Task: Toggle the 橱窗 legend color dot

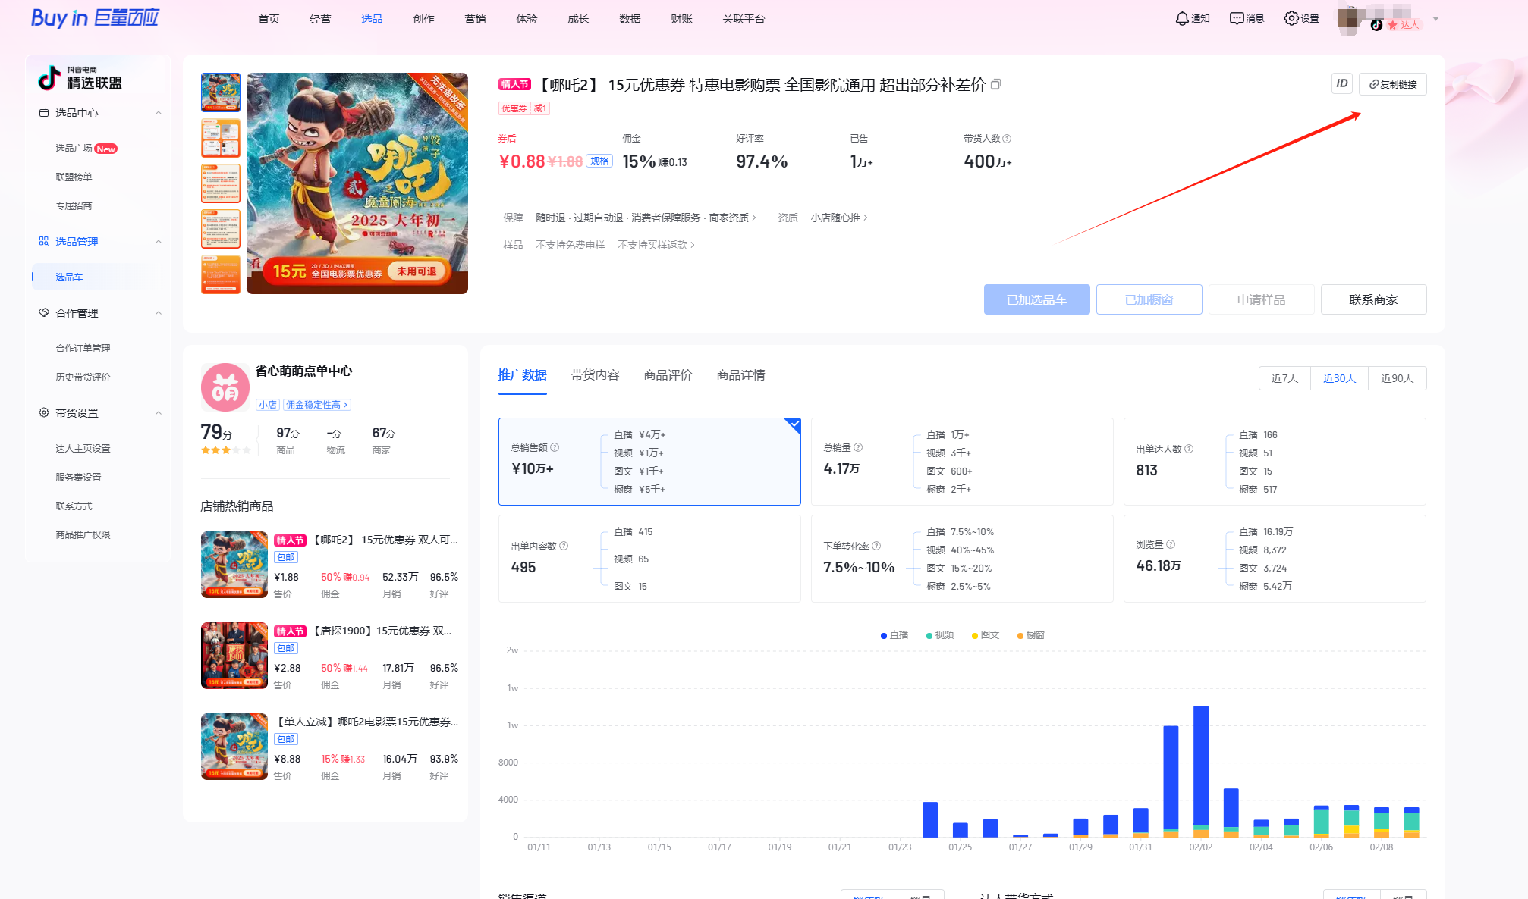Action: [1020, 636]
